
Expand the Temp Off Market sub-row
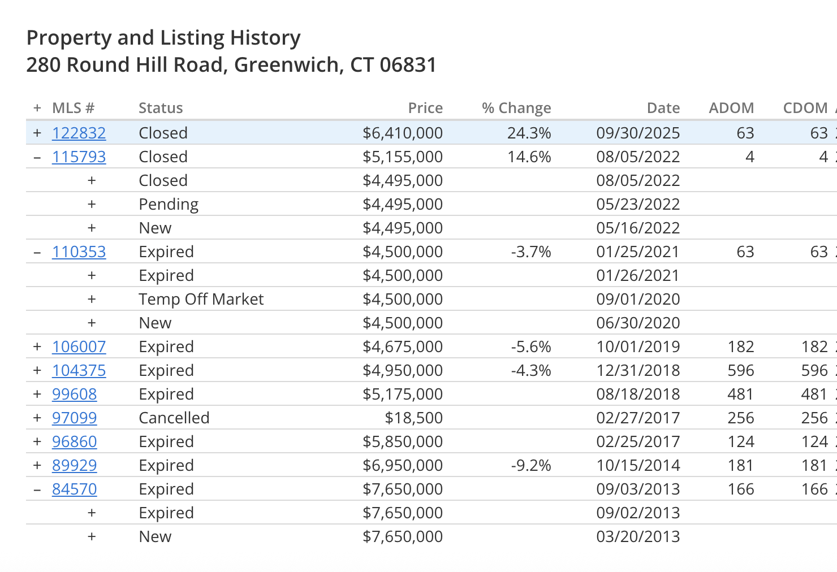(92, 299)
